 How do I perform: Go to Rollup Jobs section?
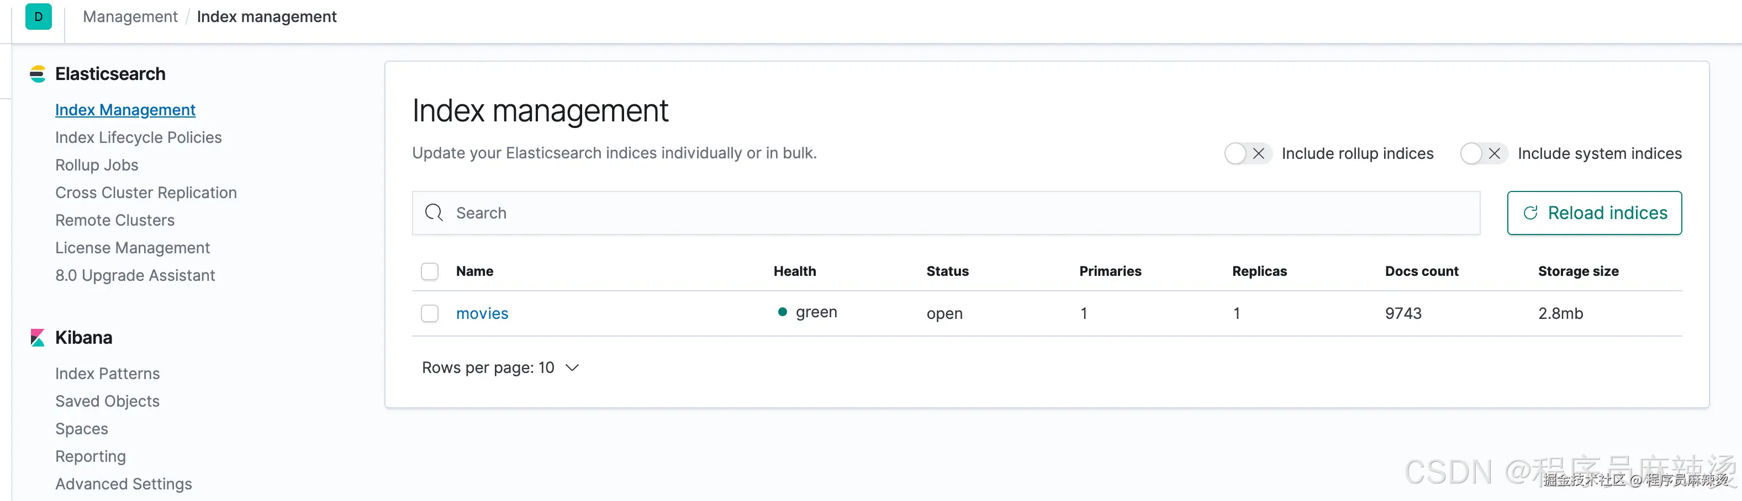click(97, 166)
